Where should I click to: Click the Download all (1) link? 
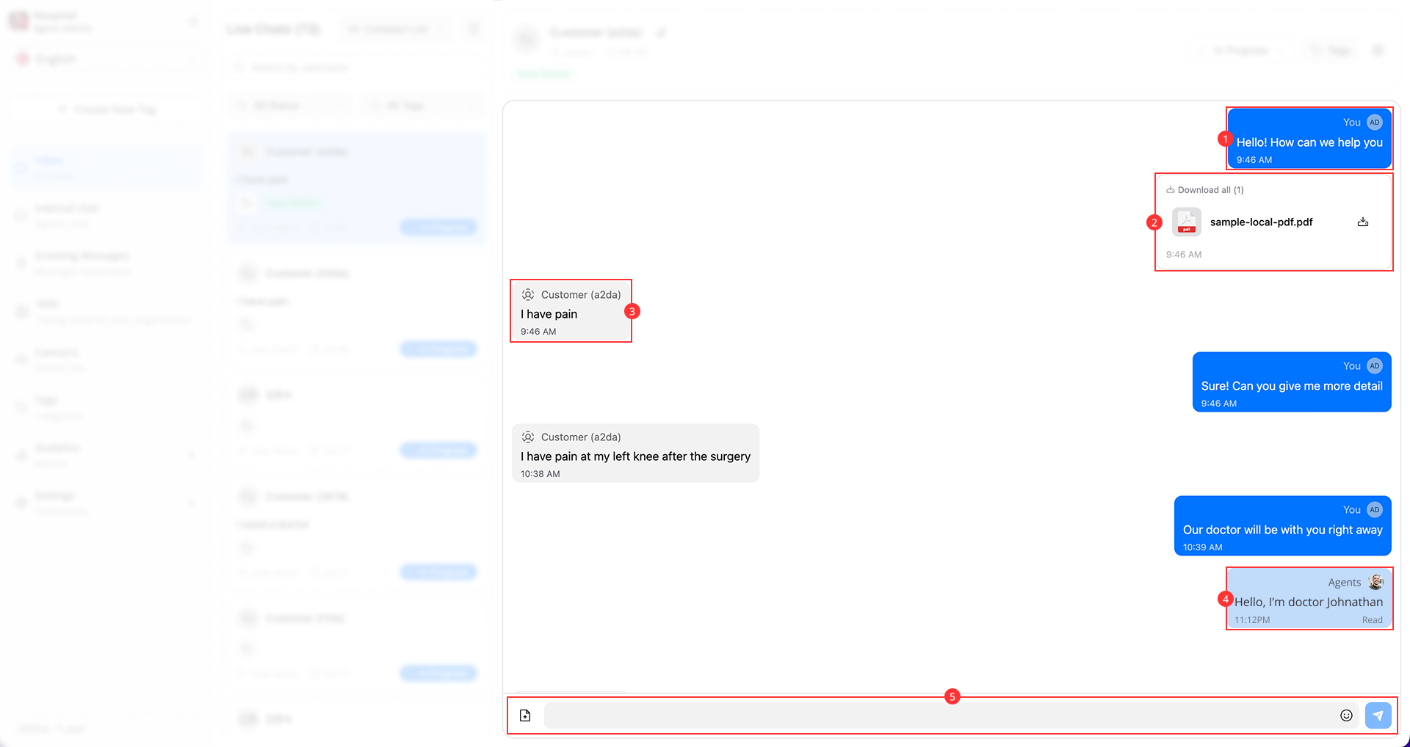point(1205,190)
